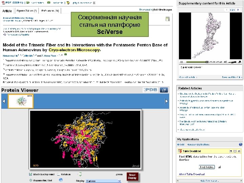Collapse the applications panel with its left arrow

(x=178, y=181)
